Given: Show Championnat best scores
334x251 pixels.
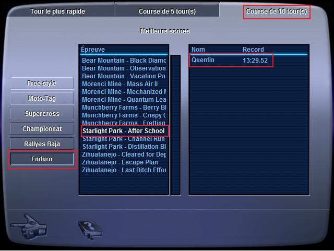Looking at the screenshot, I should 42,128.
